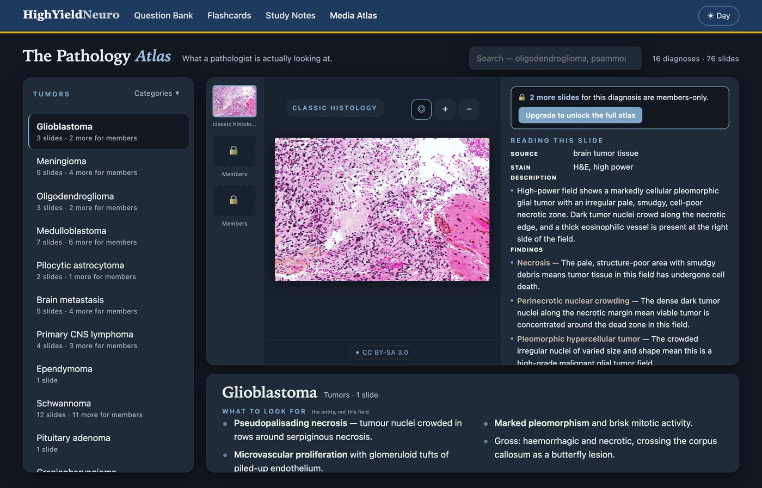Image resolution: width=762 pixels, height=488 pixels.
Task: Select Glioblastoma in the tumors list
Action: (x=108, y=132)
